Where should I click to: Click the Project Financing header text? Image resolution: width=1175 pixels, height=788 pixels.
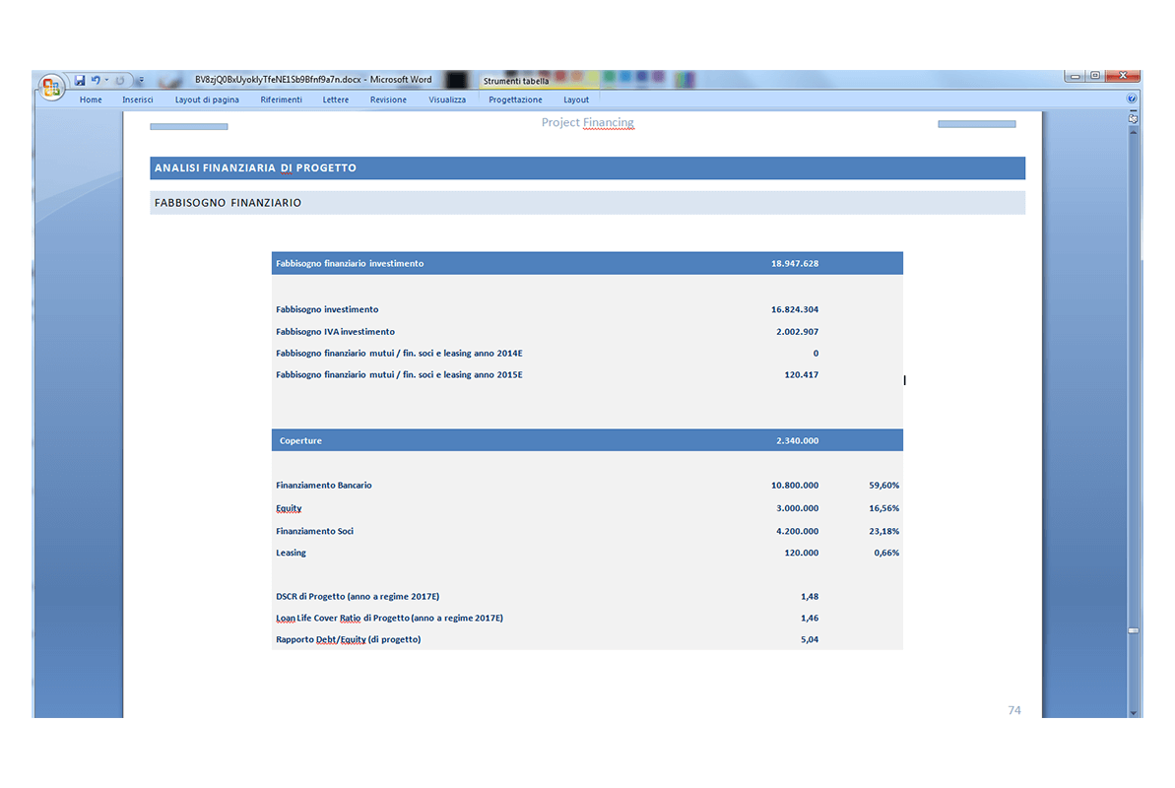pos(587,122)
